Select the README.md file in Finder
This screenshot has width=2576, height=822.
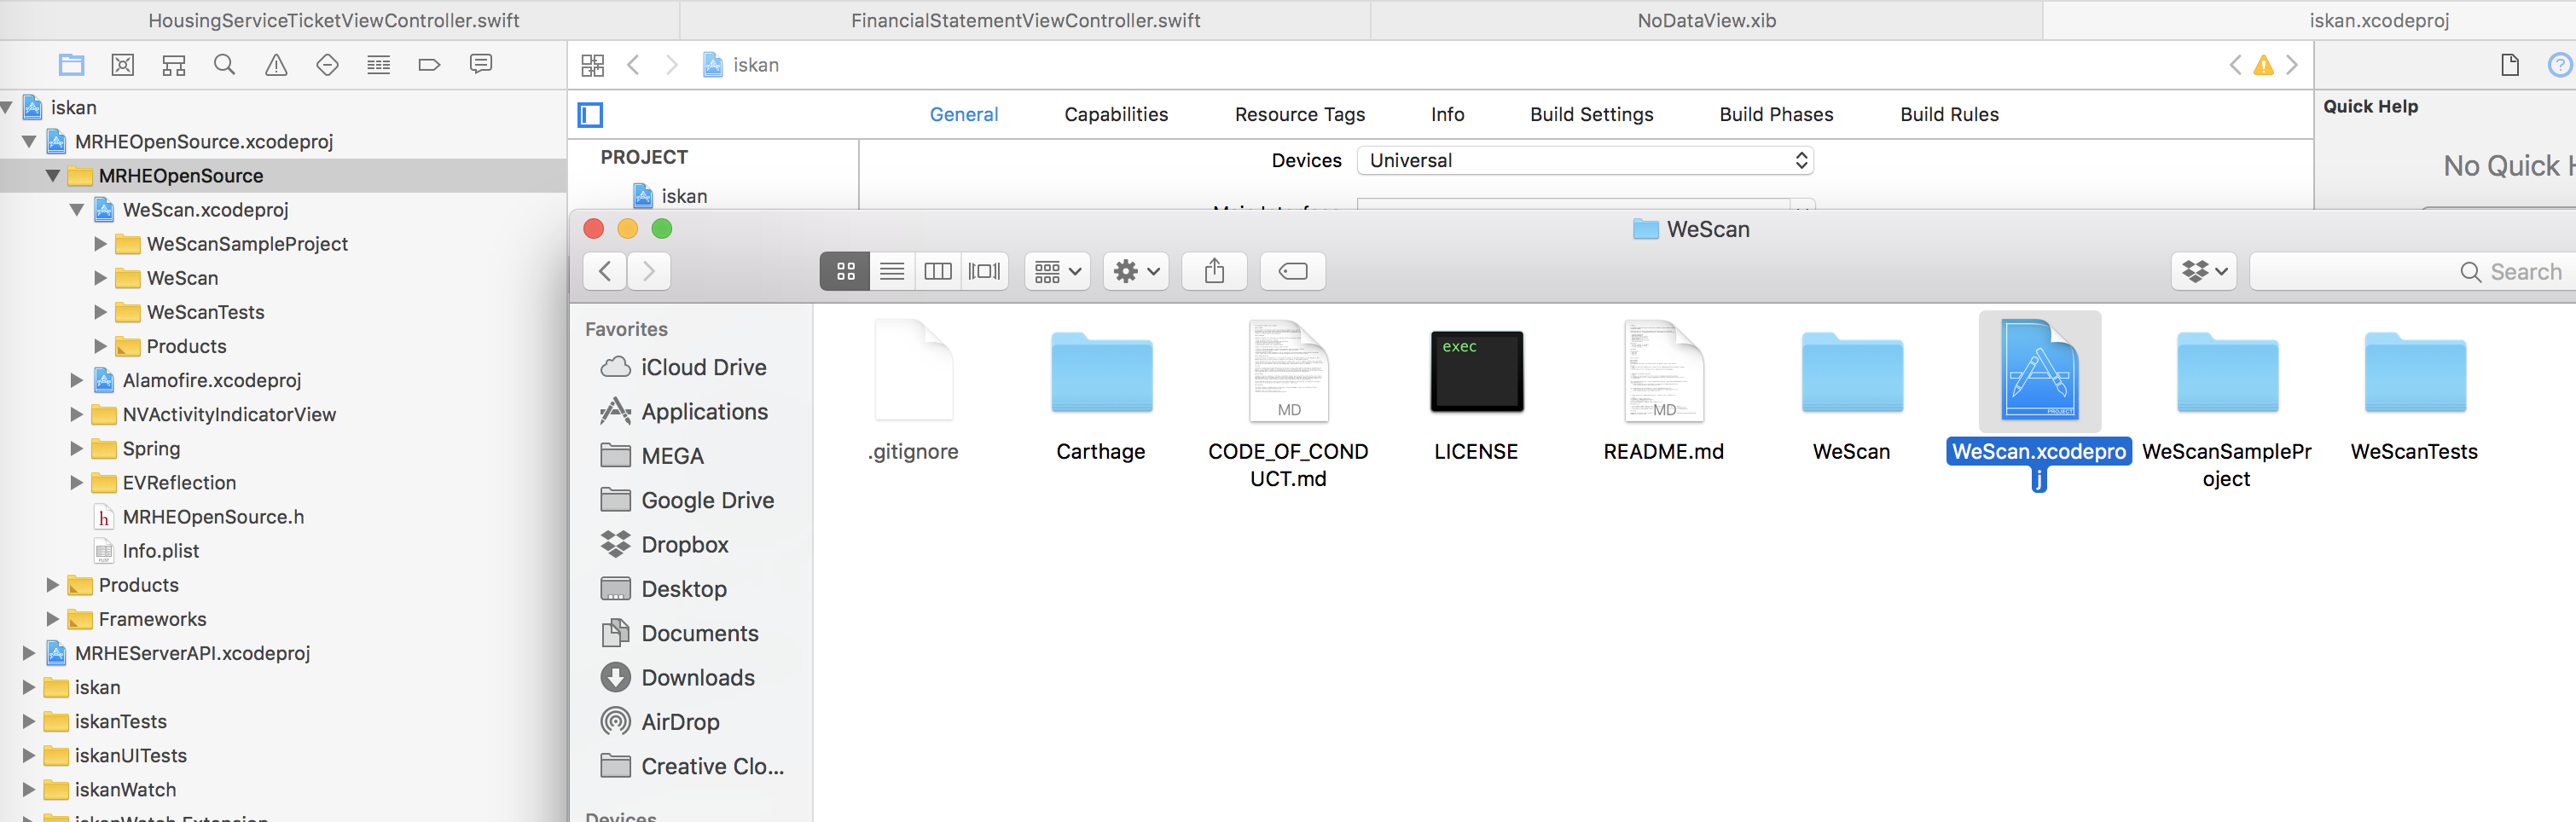coord(1664,371)
